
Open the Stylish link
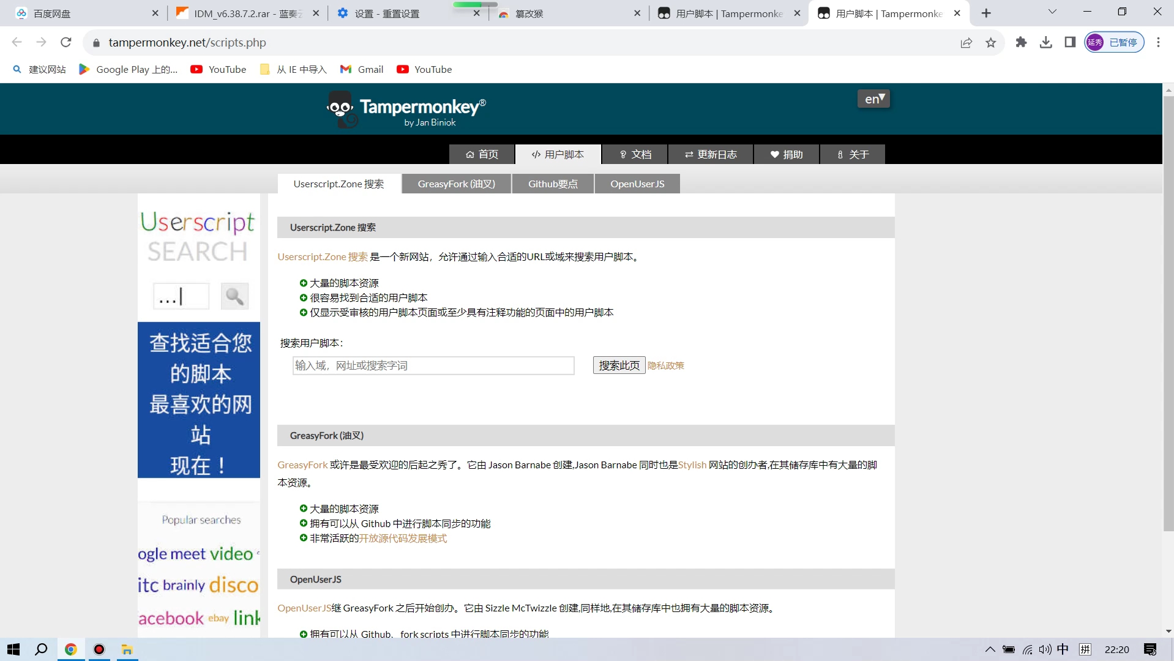pos(692,465)
